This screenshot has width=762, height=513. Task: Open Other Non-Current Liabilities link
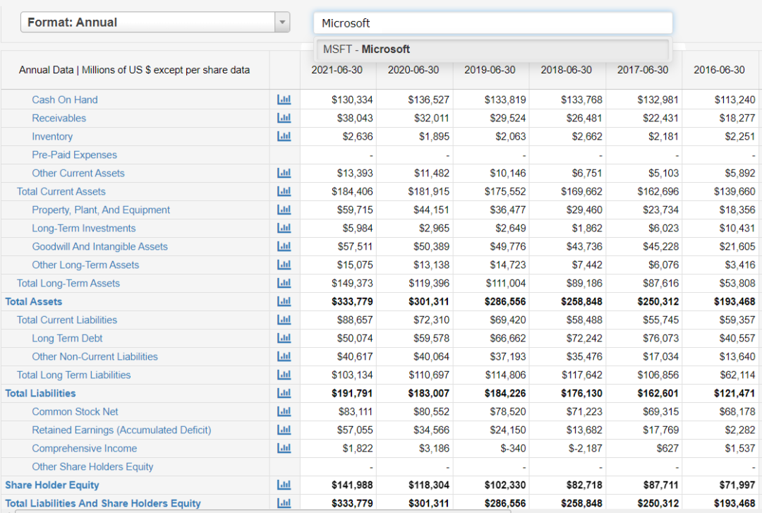coord(95,356)
